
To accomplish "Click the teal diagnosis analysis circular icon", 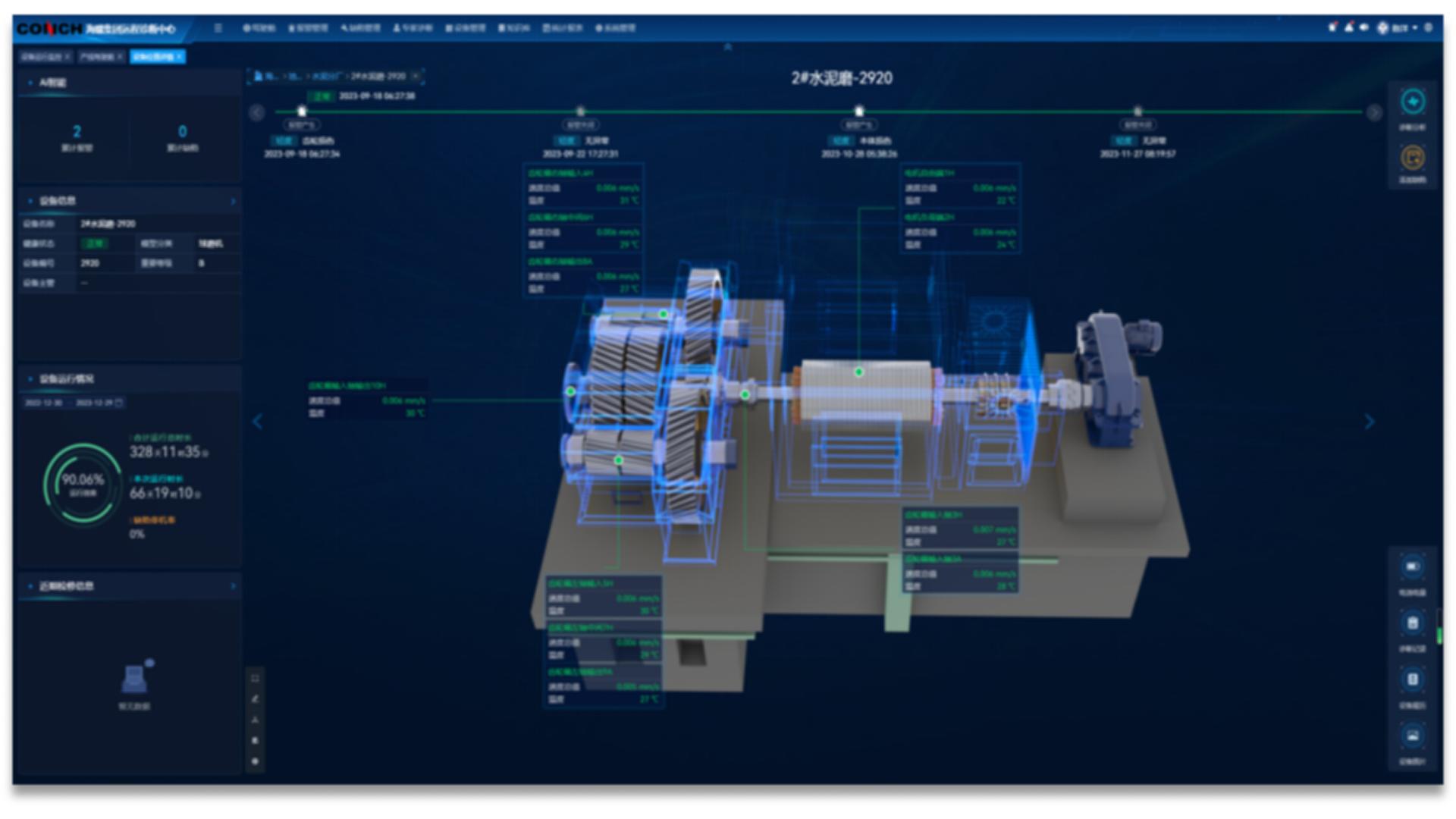I will 1412,102.
